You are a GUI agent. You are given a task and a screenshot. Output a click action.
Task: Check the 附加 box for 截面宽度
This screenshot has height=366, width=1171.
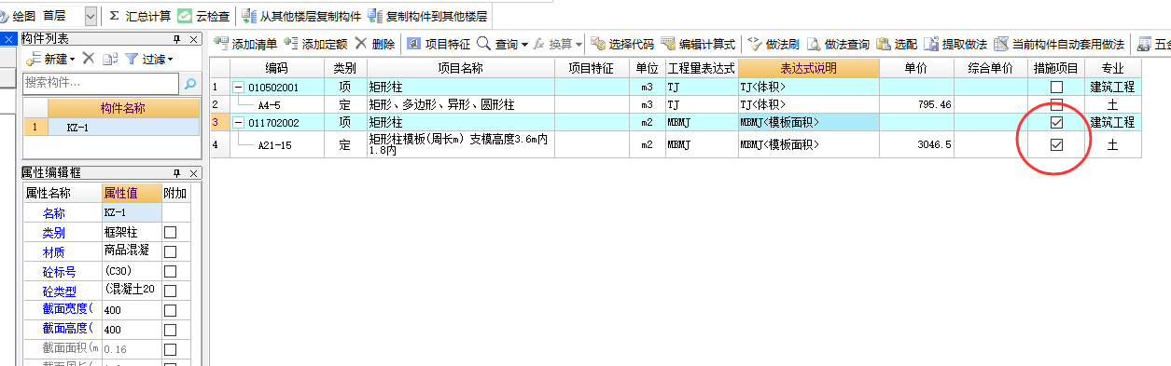click(171, 309)
